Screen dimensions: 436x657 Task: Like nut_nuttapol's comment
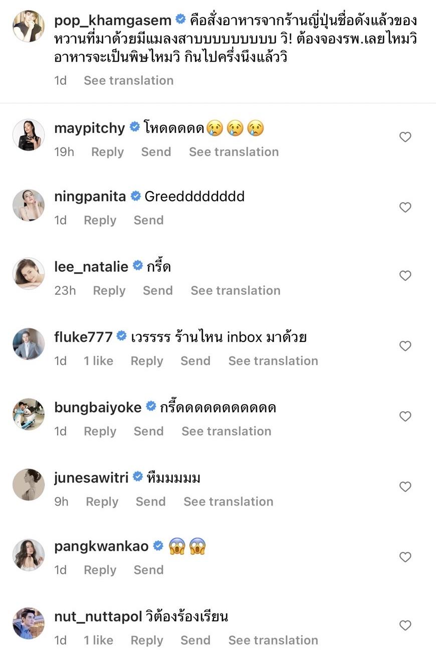pos(405,625)
